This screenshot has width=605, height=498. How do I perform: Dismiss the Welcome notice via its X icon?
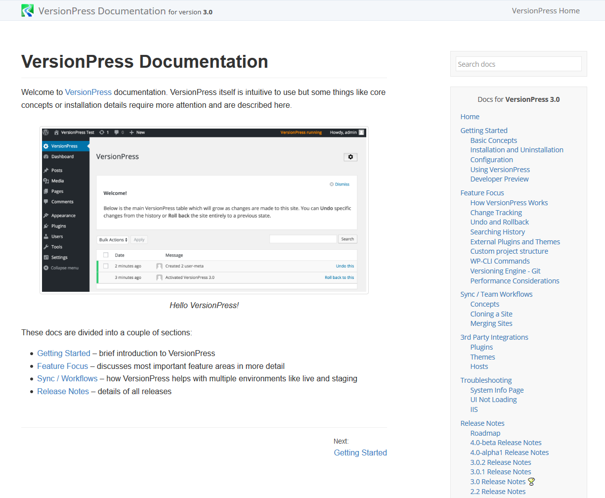[332, 184]
